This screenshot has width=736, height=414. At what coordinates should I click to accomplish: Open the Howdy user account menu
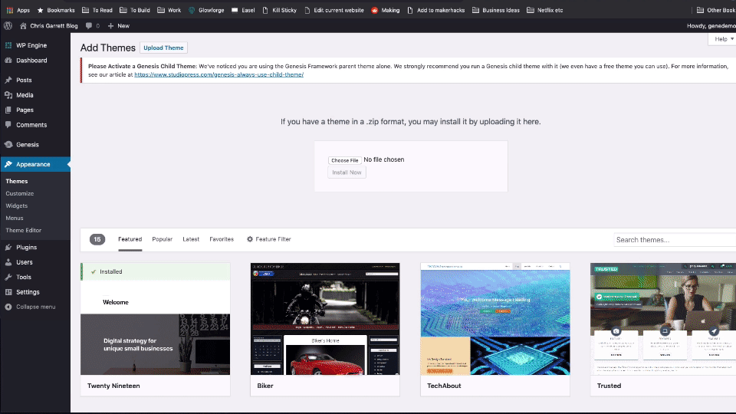coord(711,26)
